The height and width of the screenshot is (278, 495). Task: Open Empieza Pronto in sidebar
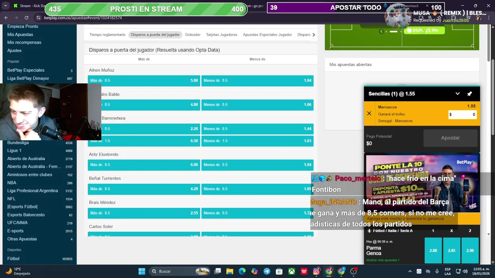23,26
